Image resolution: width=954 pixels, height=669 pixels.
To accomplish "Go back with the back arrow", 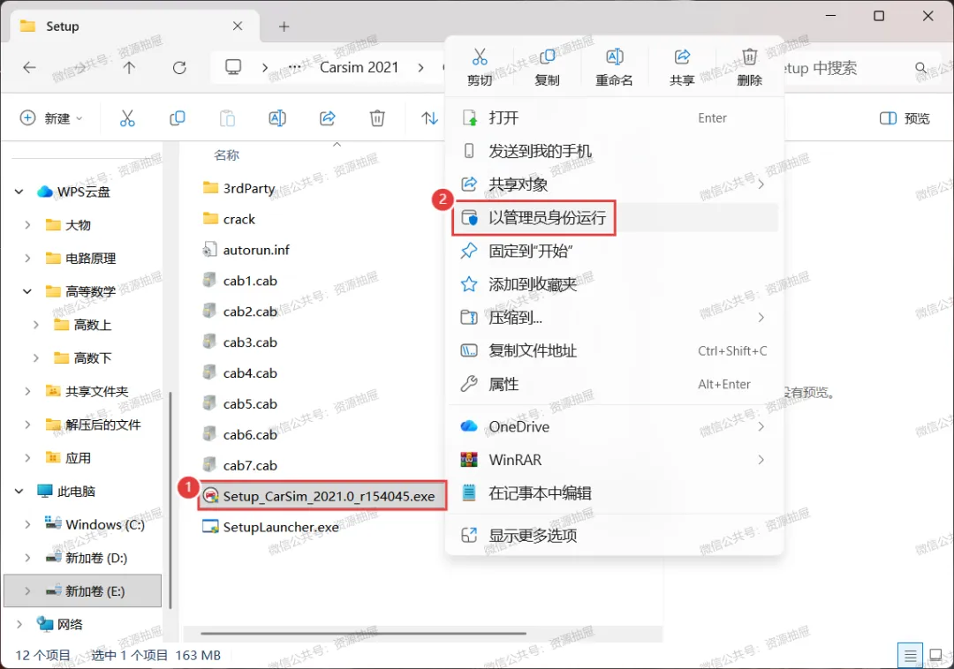I will coord(29,67).
